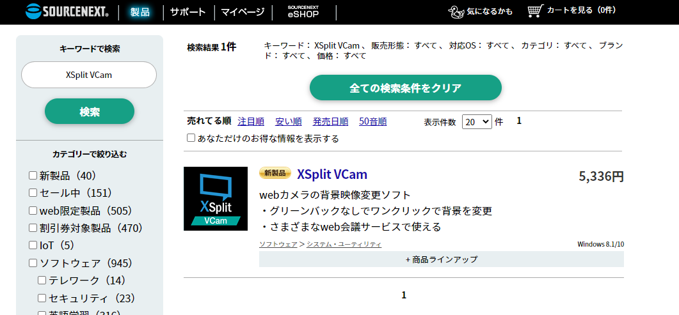Click Windows 8.1/10 OS label

point(601,245)
